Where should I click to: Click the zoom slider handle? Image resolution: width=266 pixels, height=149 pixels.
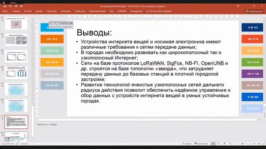pos(242,144)
